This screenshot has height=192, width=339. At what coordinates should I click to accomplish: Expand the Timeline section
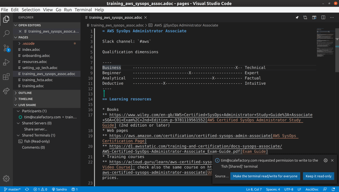point(47,99)
